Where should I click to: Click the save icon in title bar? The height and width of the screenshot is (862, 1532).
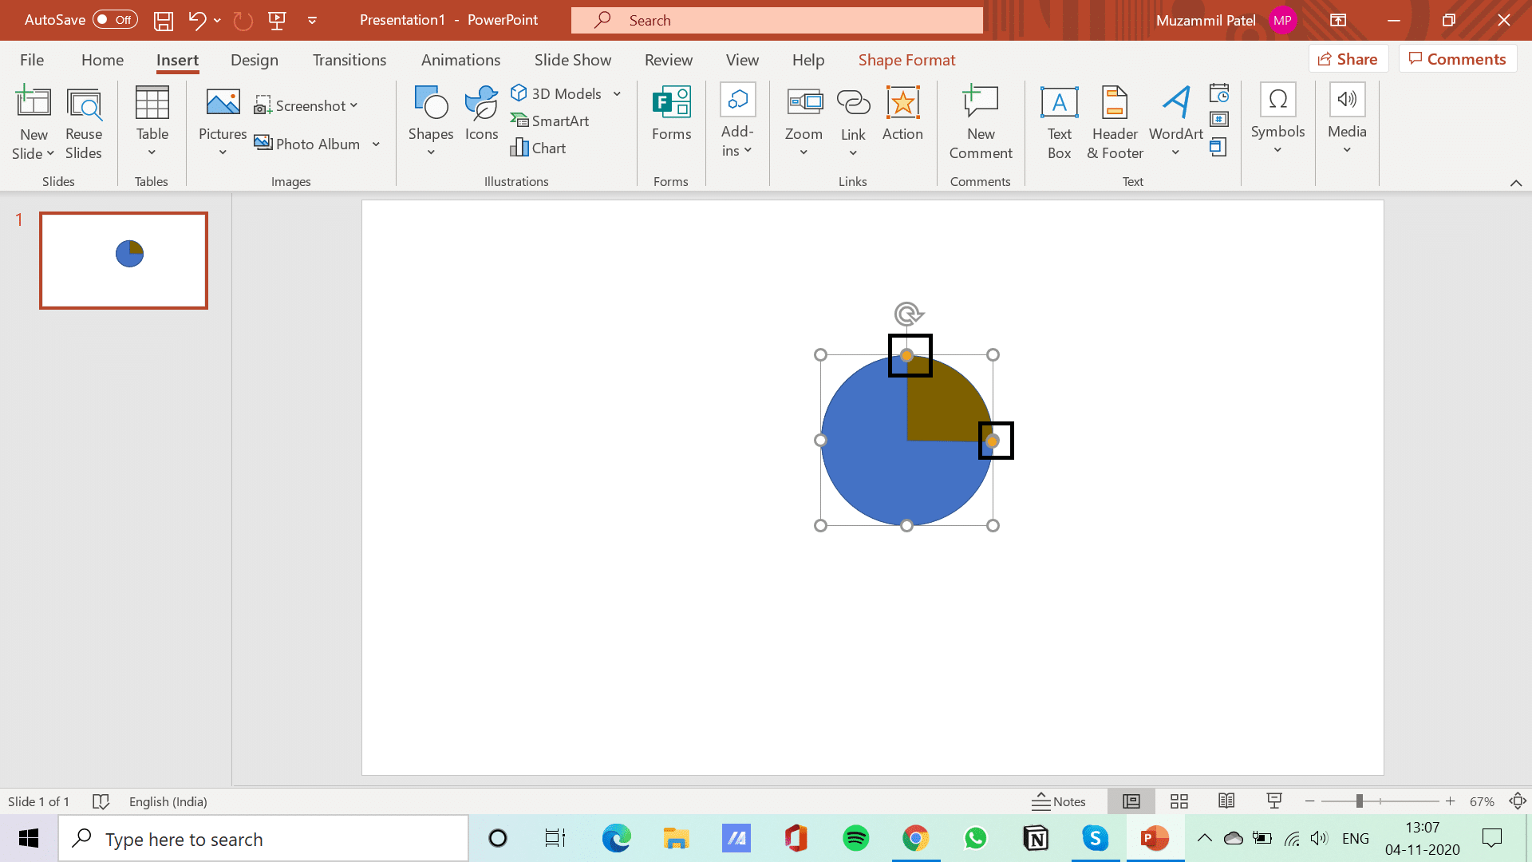(x=163, y=20)
